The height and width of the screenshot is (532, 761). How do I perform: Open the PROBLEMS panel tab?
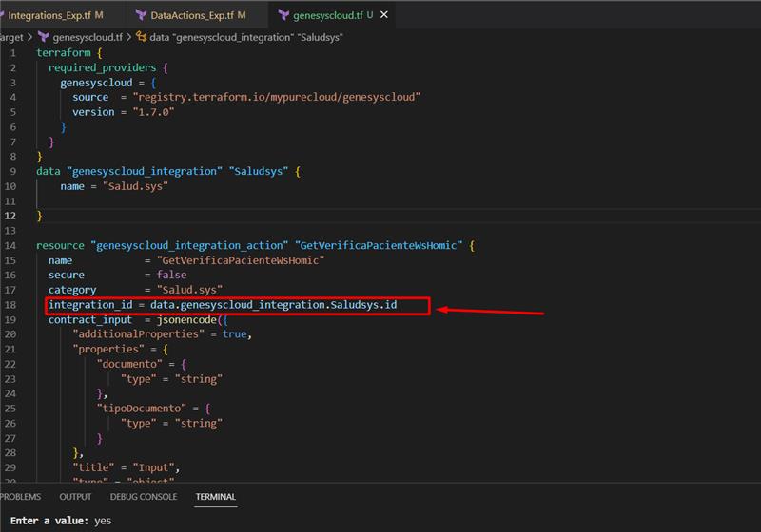20,497
